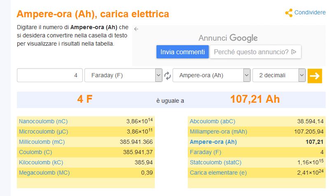Click the Microcoulomb (µC) link
The width and height of the screenshot is (336, 196).
pyautogui.click(x=44, y=131)
